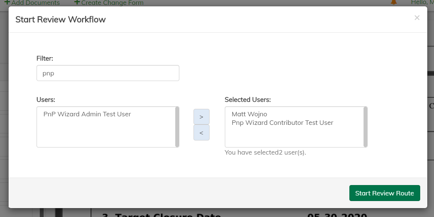Select PnP Wizard Admin Test User

(x=87, y=114)
